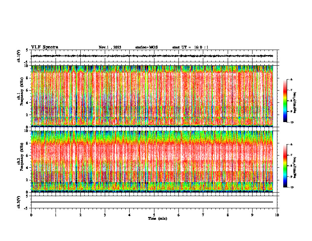Screen dimensions: 312x241
Task: Click the ch.2 color bar "-9" label
Action: point(291,176)
